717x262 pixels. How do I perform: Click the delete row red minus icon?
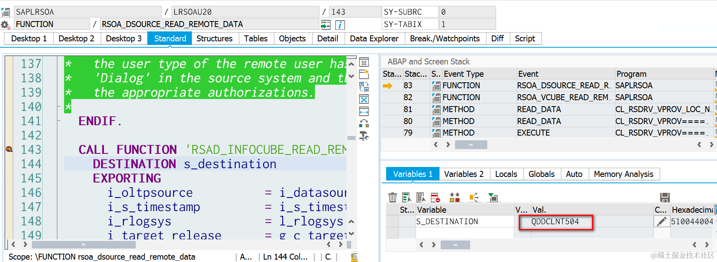[435, 197]
